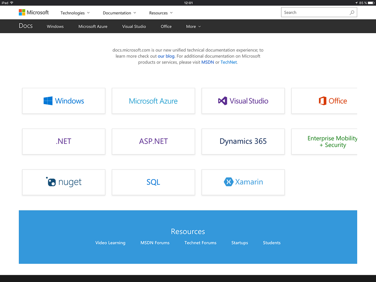Follow the 'our blog' link
Image resolution: width=376 pixels, height=282 pixels.
[x=166, y=56]
